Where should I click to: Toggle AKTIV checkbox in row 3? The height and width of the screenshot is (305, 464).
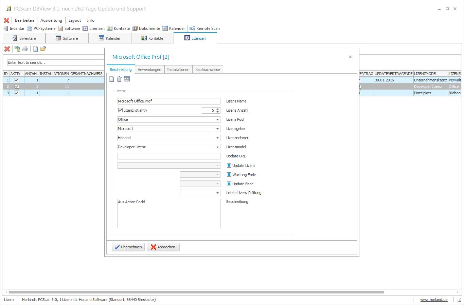[17, 93]
